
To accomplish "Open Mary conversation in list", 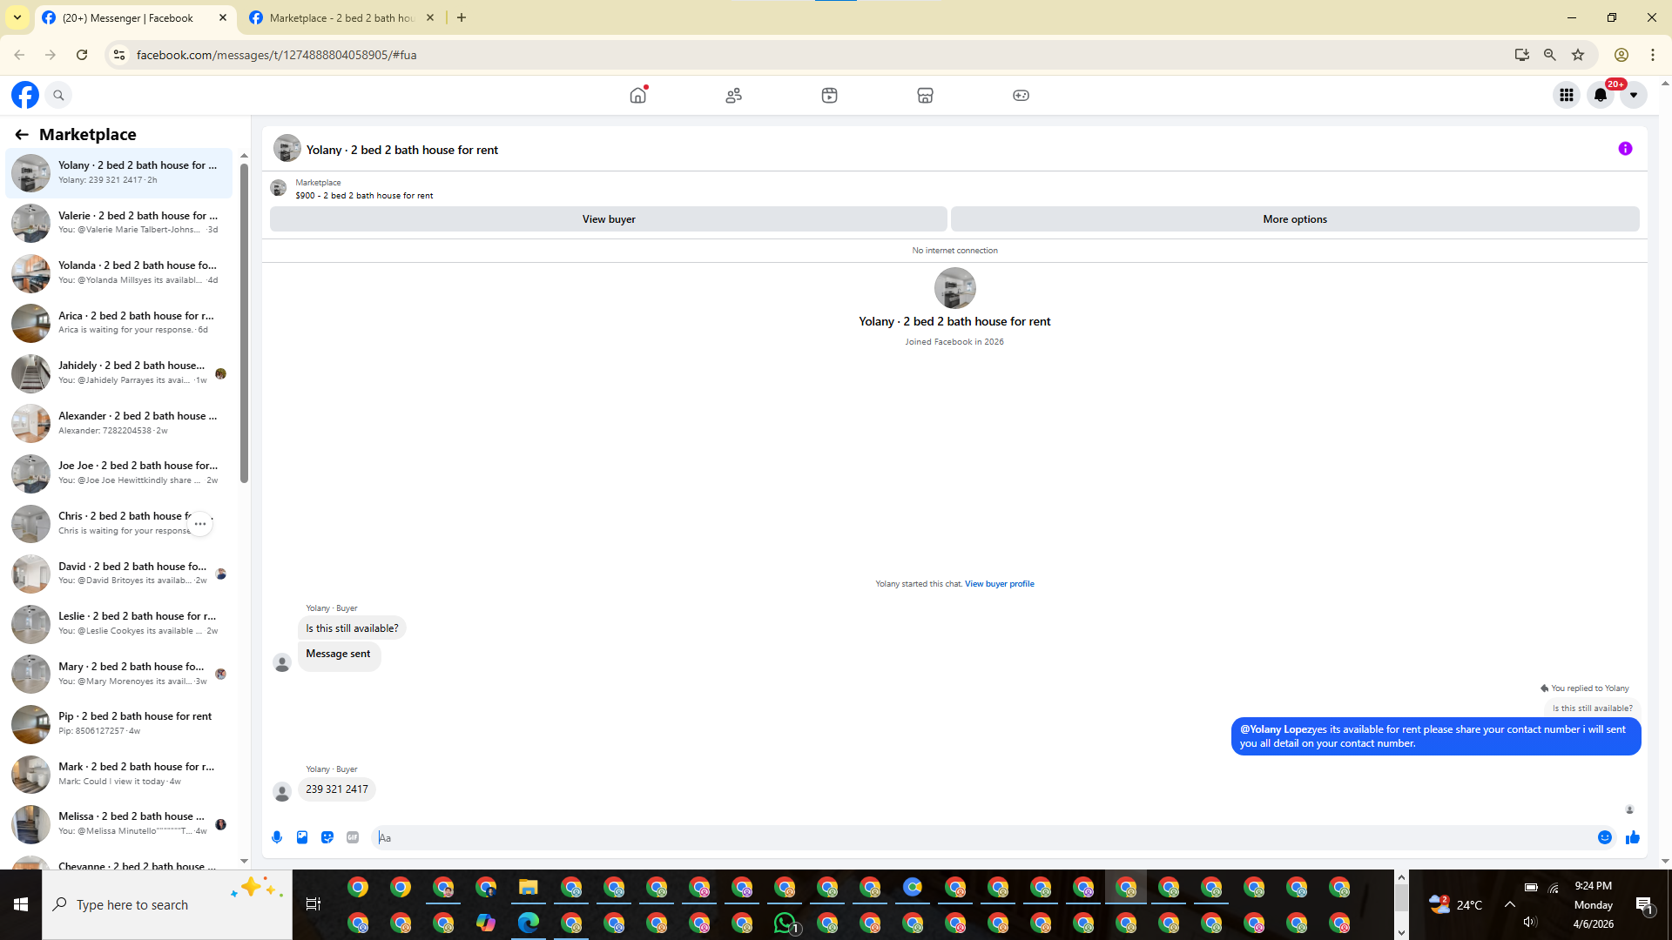I will 119,675.
